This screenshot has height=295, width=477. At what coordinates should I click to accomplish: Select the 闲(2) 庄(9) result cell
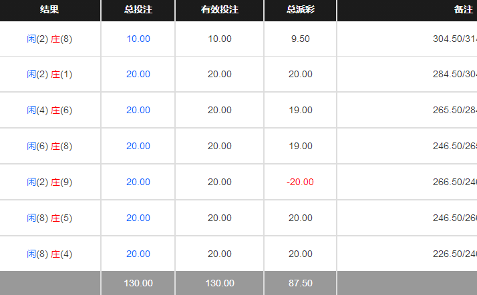coord(49,182)
